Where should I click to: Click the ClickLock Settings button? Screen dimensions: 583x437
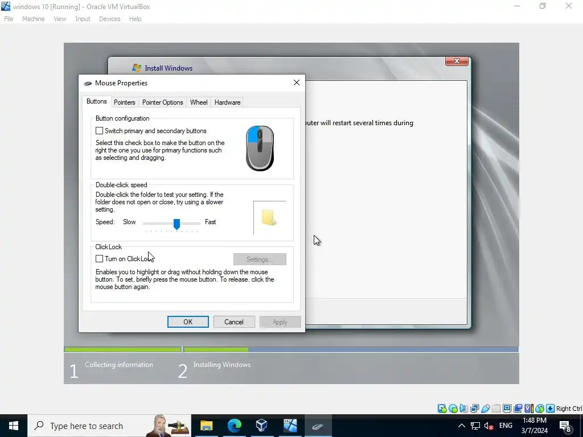pyautogui.click(x=260, y=259)
